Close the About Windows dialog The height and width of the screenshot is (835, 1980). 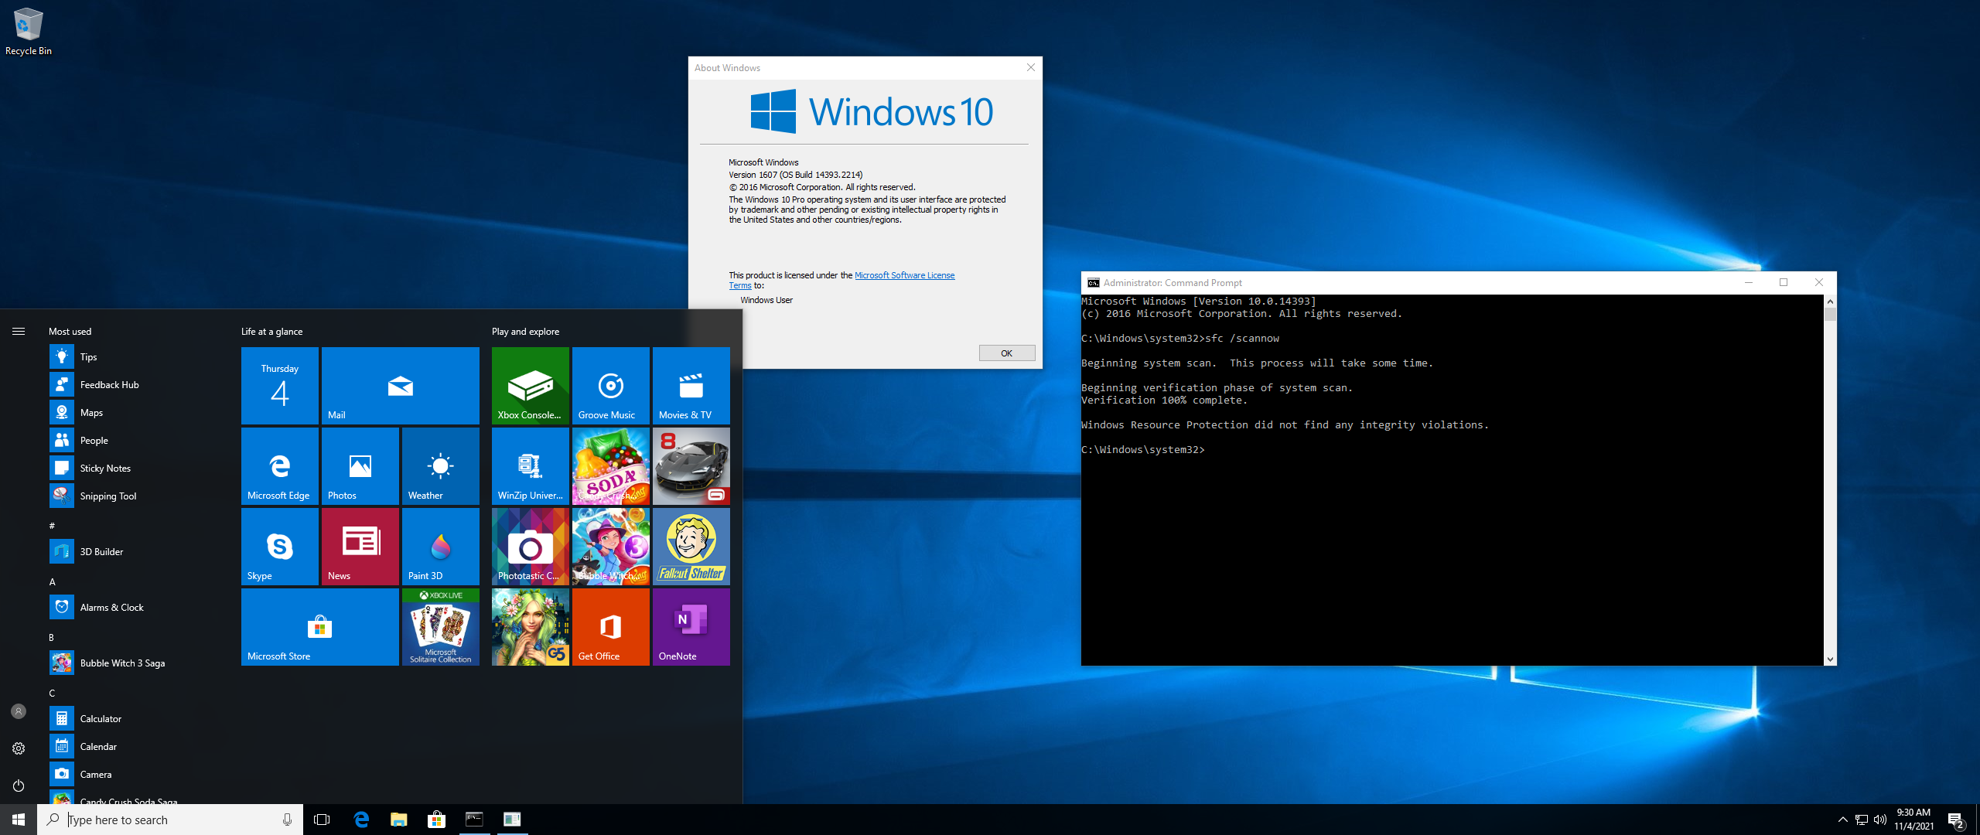click(1030, 68)
